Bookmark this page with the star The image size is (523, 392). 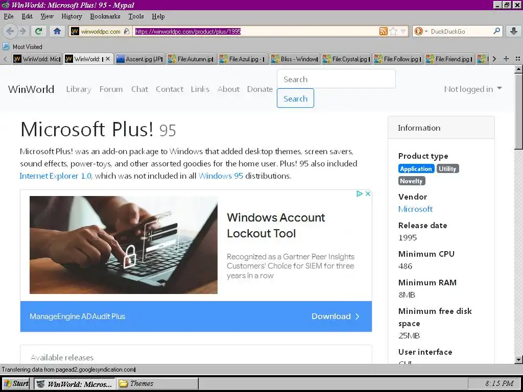(x=394, y=31)
